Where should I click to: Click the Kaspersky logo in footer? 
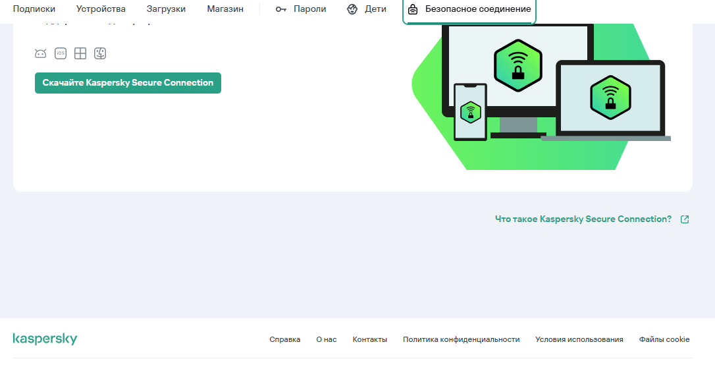click(45, 339)
